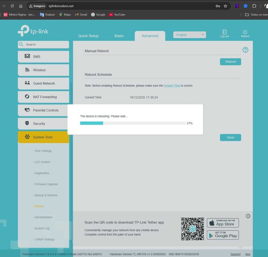Open the App link in footer
Image resolution: width=268 pixels, height=257 pixels.
click(x=248, y=254)
